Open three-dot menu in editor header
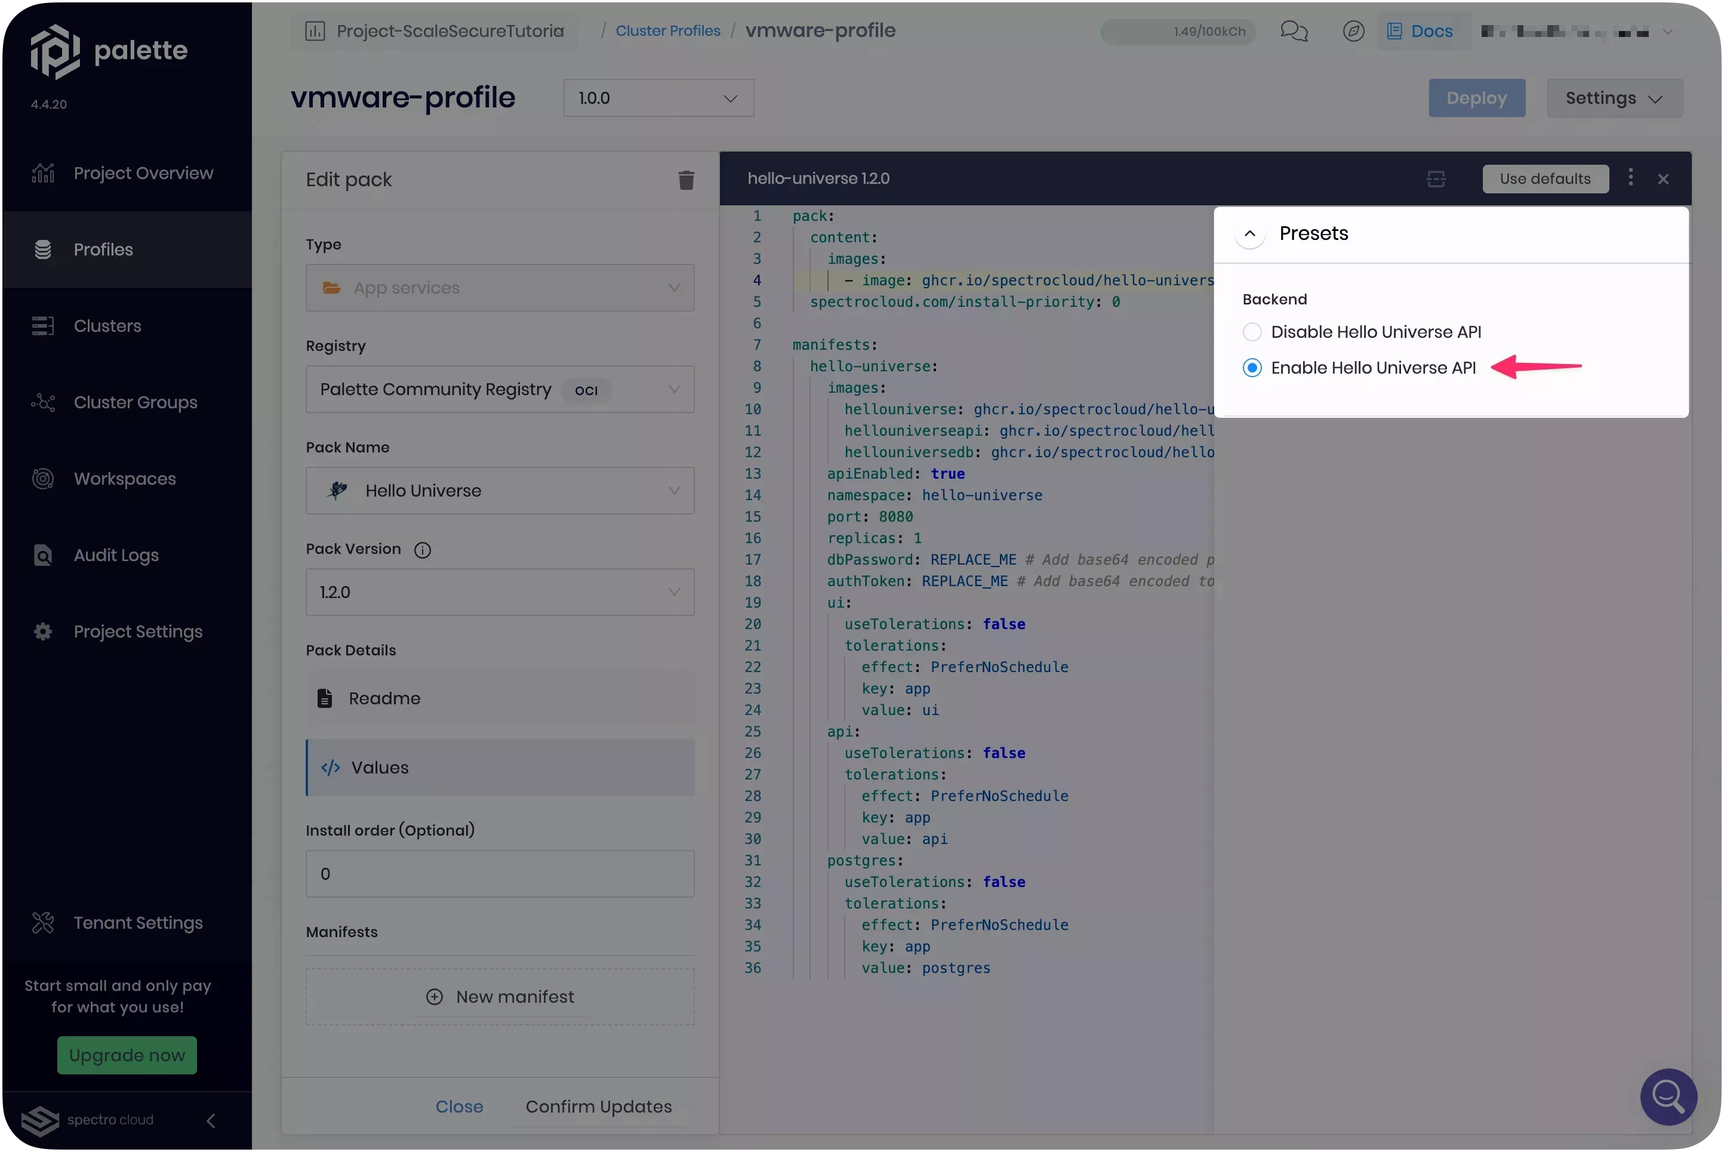Image resolution: width=1724 pixels, height=1152 pixels. 1631,178
